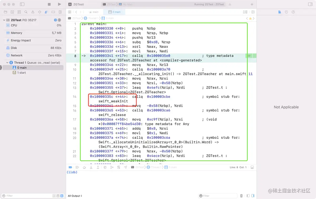Open the All Output popup
The image size is (316, 199).
click(x=75, y=196)
